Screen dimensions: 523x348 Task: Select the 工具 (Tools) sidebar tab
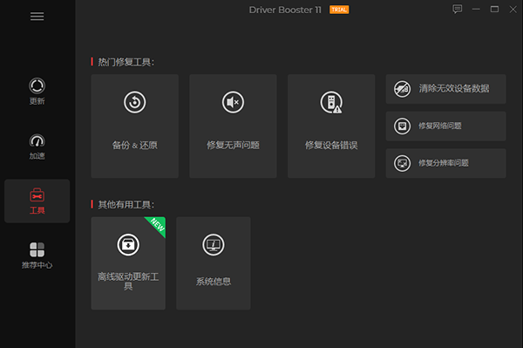tap(37, 201)
